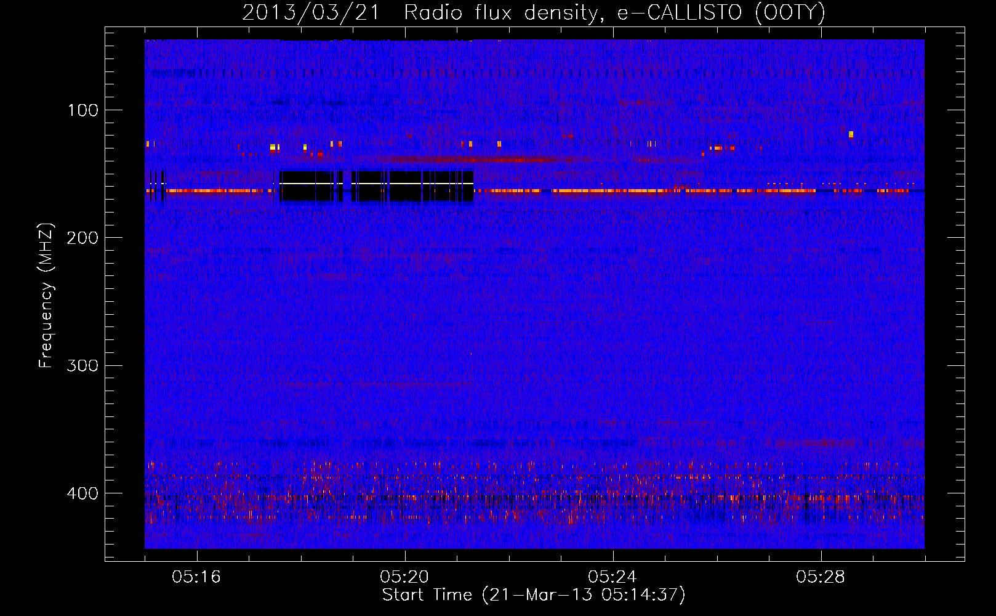The height and width of the screenshot is (616, 996).
Task: Click the "Start Time (21-Mar-13 05:14:37)" label
Action: (534, 595)
